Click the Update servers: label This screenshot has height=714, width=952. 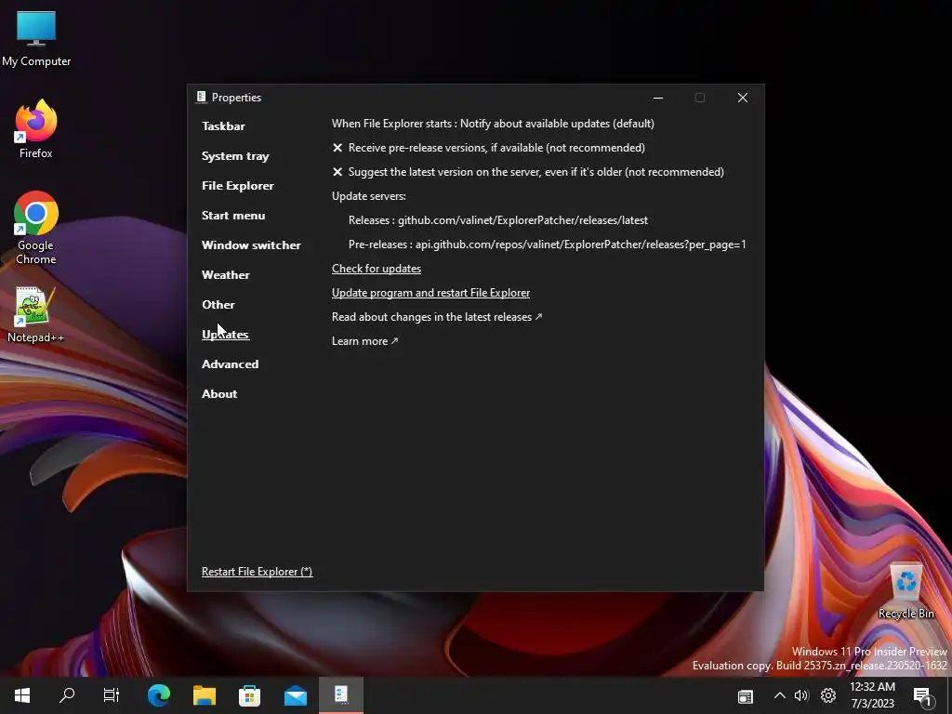click(x=368, y=196)
